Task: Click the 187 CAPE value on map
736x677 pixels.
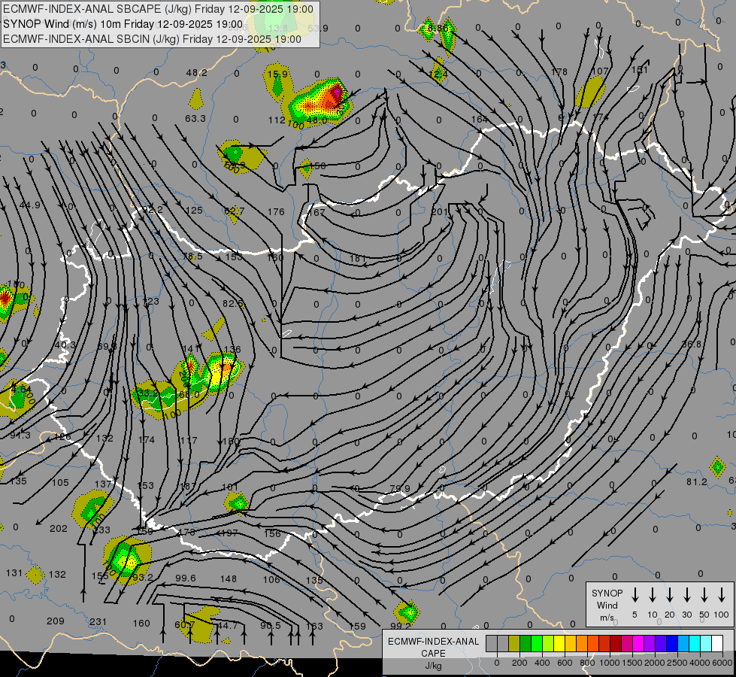Action: [188, 486]
